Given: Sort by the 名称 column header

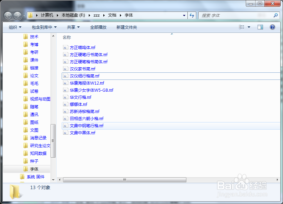Looking at the screenshot, I should point(67,37).
